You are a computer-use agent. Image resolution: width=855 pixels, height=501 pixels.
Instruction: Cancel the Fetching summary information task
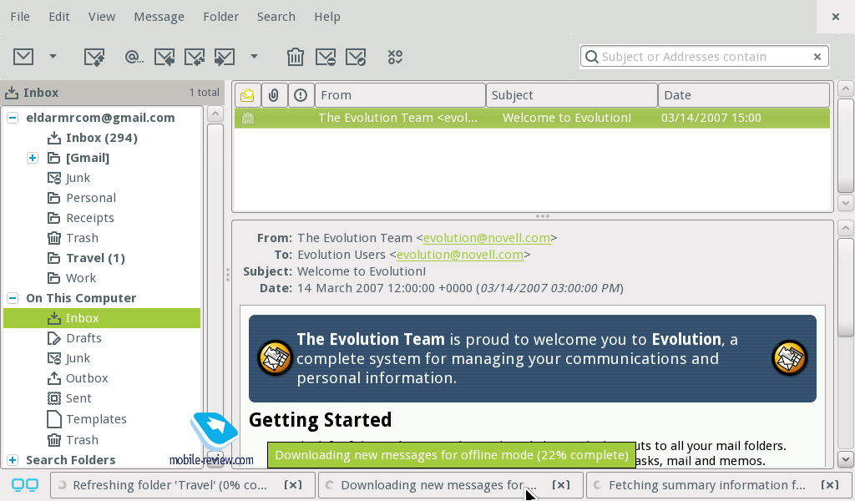click(829, 485)
